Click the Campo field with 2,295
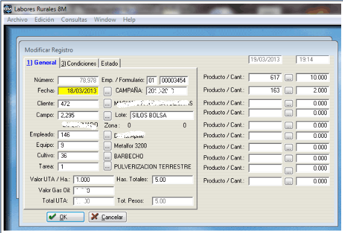Viewport: 343px width, 233px height. coord(78,115)
